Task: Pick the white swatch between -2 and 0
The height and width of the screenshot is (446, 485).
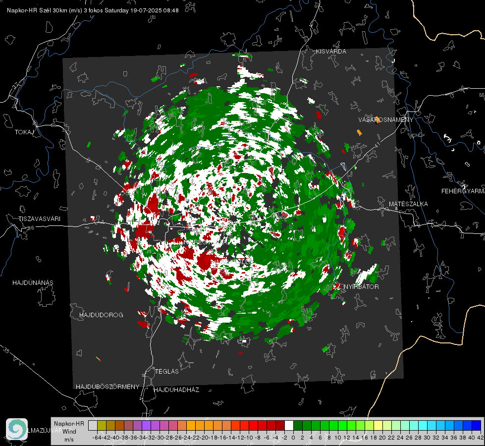Action: click(289, 425)
